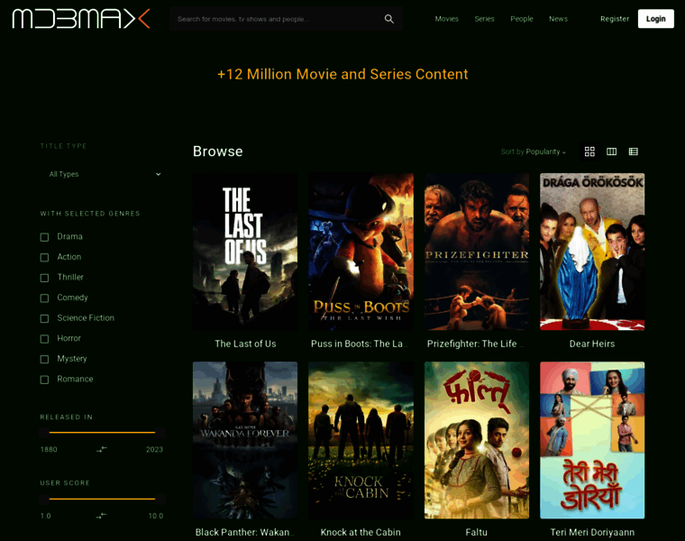Open the Knock at the Cabin poster
This screenshot has width=685, height=541.
[x=361, y=440]
